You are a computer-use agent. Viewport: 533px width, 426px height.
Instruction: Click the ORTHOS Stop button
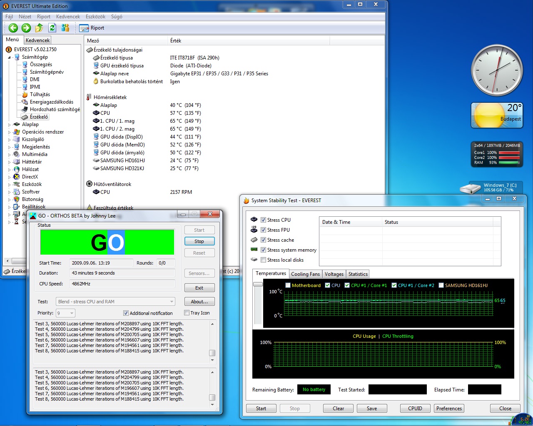pos(199,241)
